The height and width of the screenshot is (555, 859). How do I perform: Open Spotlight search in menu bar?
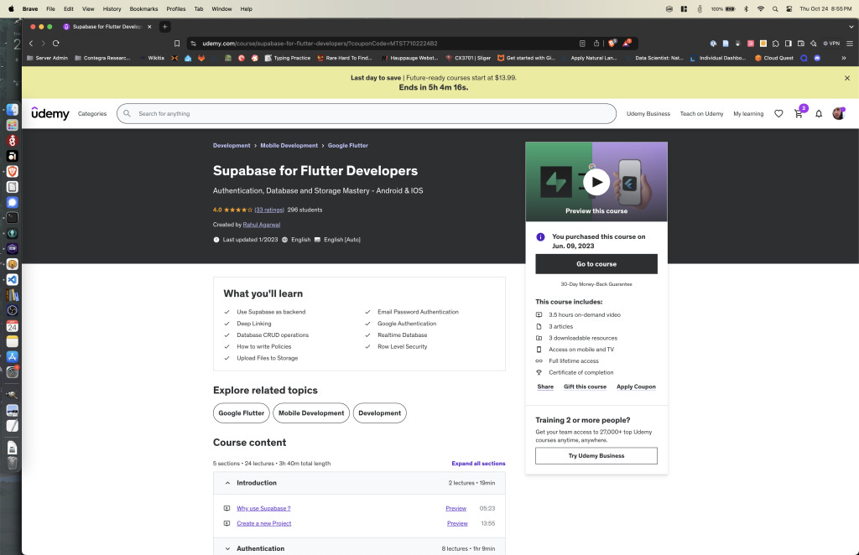click(x=774, y=8)
